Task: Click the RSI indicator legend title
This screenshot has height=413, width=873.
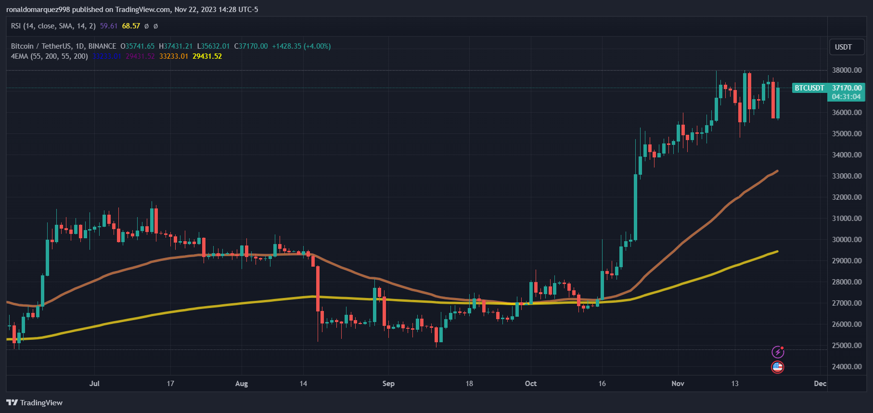Action: (x=53, y=26)
